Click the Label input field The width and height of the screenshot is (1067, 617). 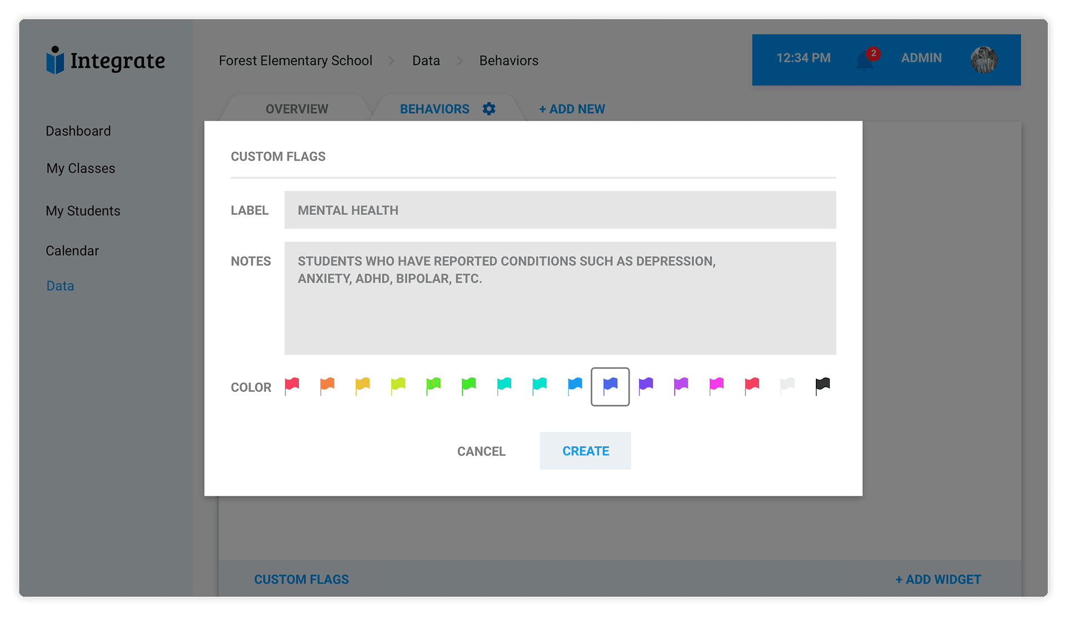560,210
